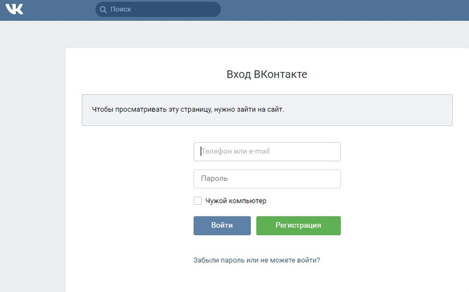Viewport: 469px width, 292px height.
Task: Click the word Чтобы in the notice box
Action: click(103, 109)
